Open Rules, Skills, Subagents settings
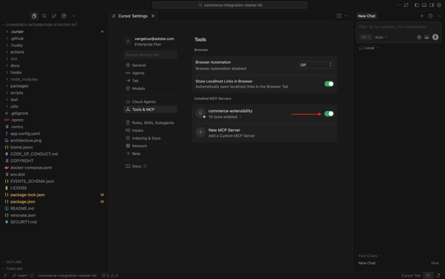Viewport: 445px width, 279px height. pyautogui.click(x=150, y=123)
